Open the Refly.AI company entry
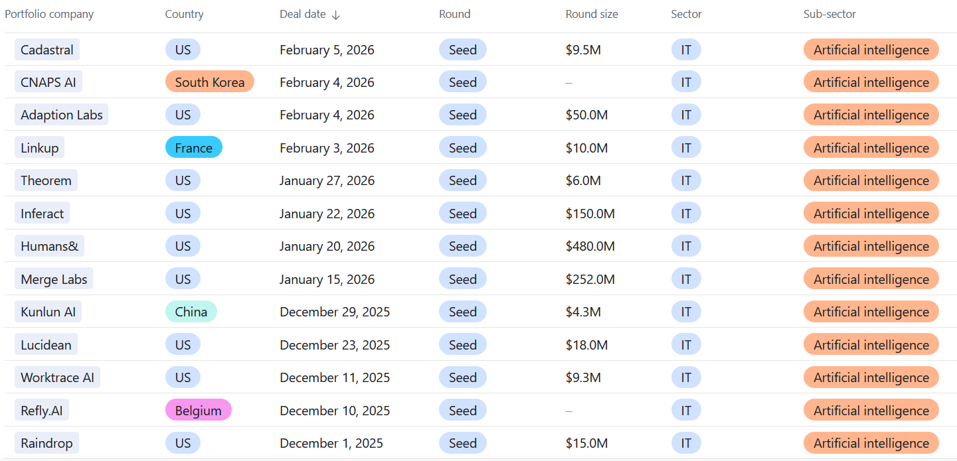Viewport: 957px width, 461px height. click(42, 411)
